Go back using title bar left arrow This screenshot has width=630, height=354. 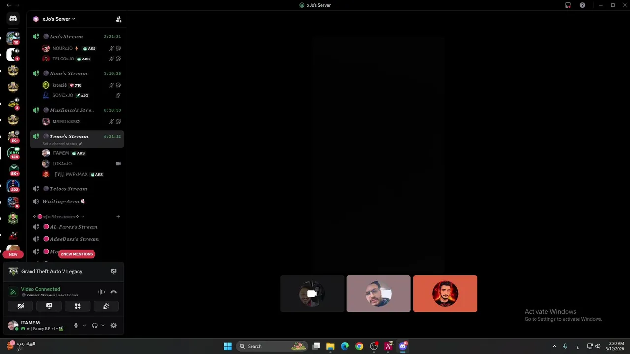click(9, 5)
